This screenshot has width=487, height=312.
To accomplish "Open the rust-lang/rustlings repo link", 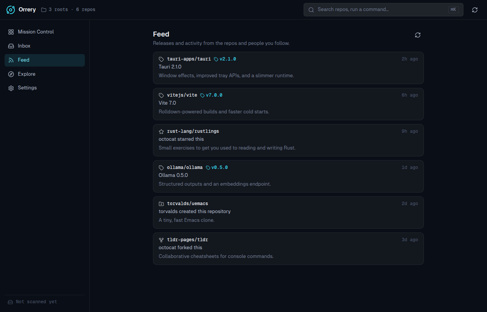I will click(193, 131).
